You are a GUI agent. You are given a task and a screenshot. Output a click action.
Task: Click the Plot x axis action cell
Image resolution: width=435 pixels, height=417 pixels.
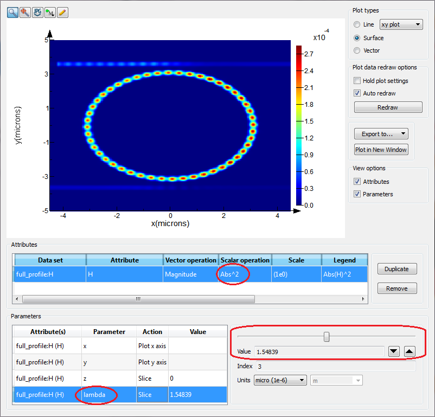click(x=152, y=346)
